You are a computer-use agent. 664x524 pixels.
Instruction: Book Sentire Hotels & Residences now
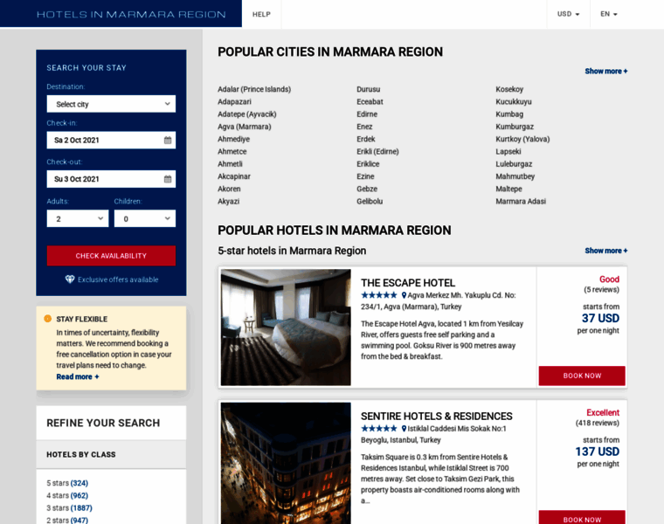tap(582, 518)
